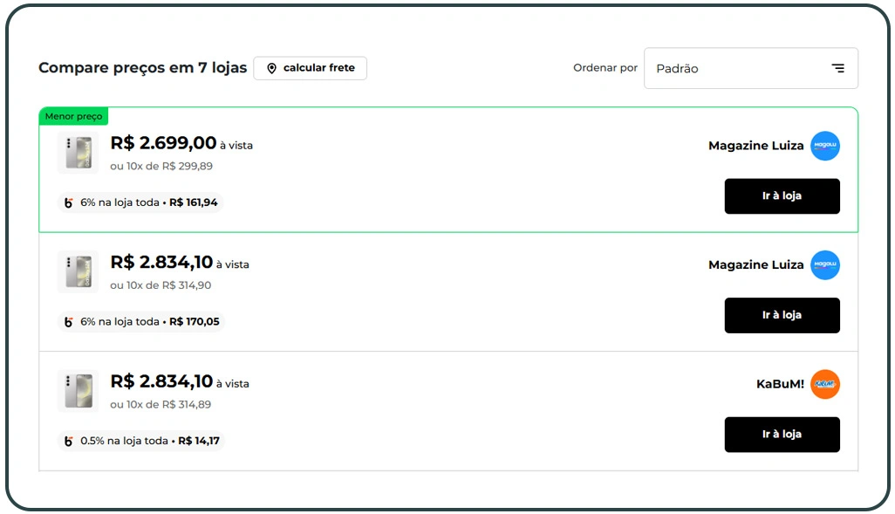The width and height of the screenshot is (895, 514).
Task: Click the sort filter icon inside Padrão selector
Action: pos(838,67)
